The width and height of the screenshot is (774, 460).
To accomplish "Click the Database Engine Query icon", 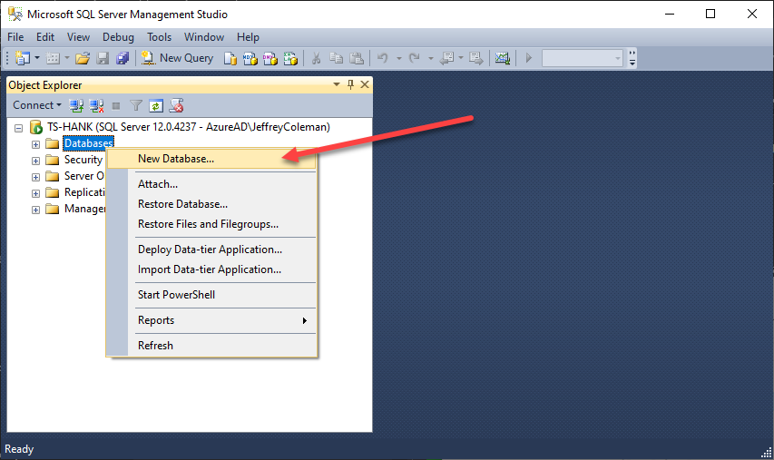I will 230,58.
